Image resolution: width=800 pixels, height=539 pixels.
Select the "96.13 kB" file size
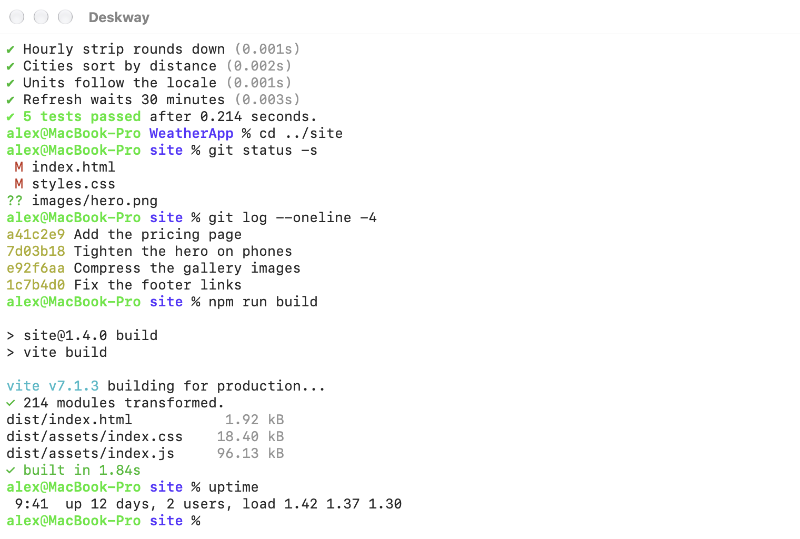click(250, 453)
